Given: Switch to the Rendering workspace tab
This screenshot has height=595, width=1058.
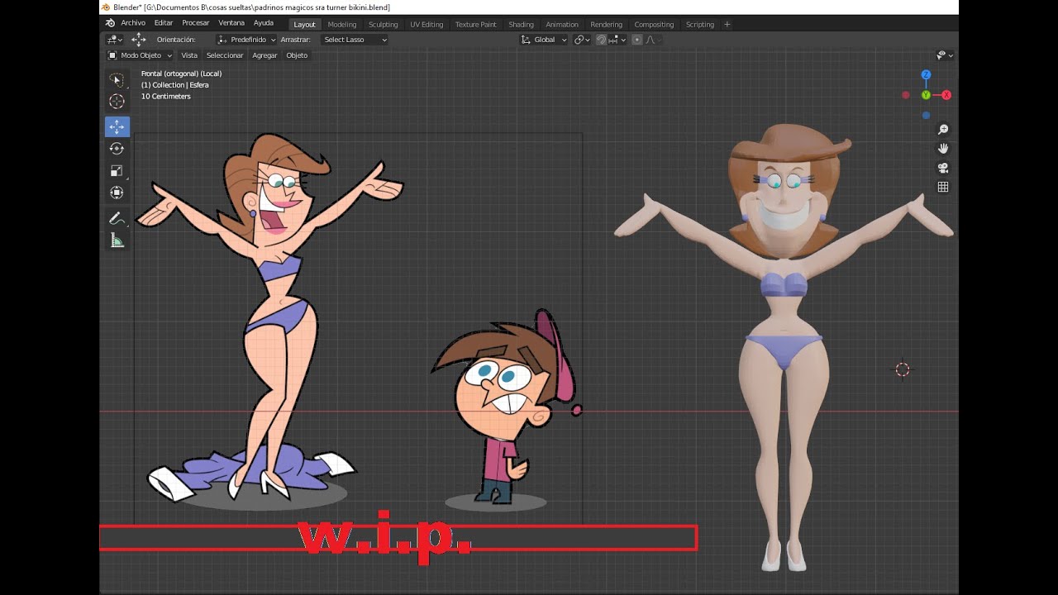Looking at the screenshot, I should pyautogui.click(x=606, y=24).
